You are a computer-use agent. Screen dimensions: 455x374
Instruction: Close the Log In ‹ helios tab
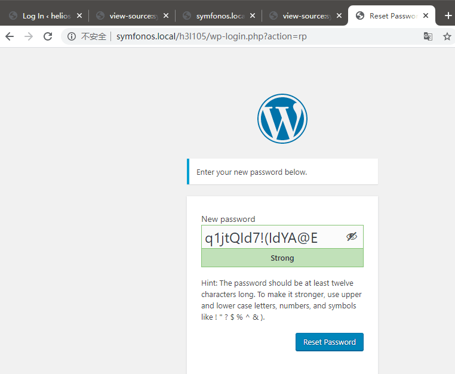click(x=79, y=16)
